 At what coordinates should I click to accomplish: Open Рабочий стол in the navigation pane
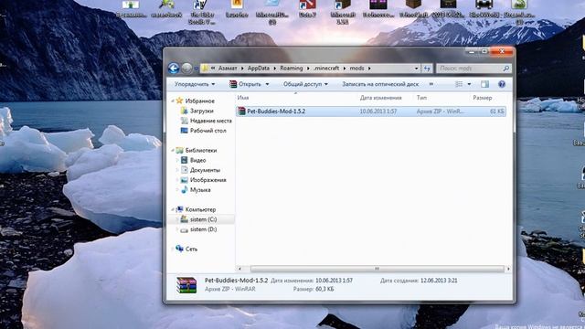tap(207, 131)
